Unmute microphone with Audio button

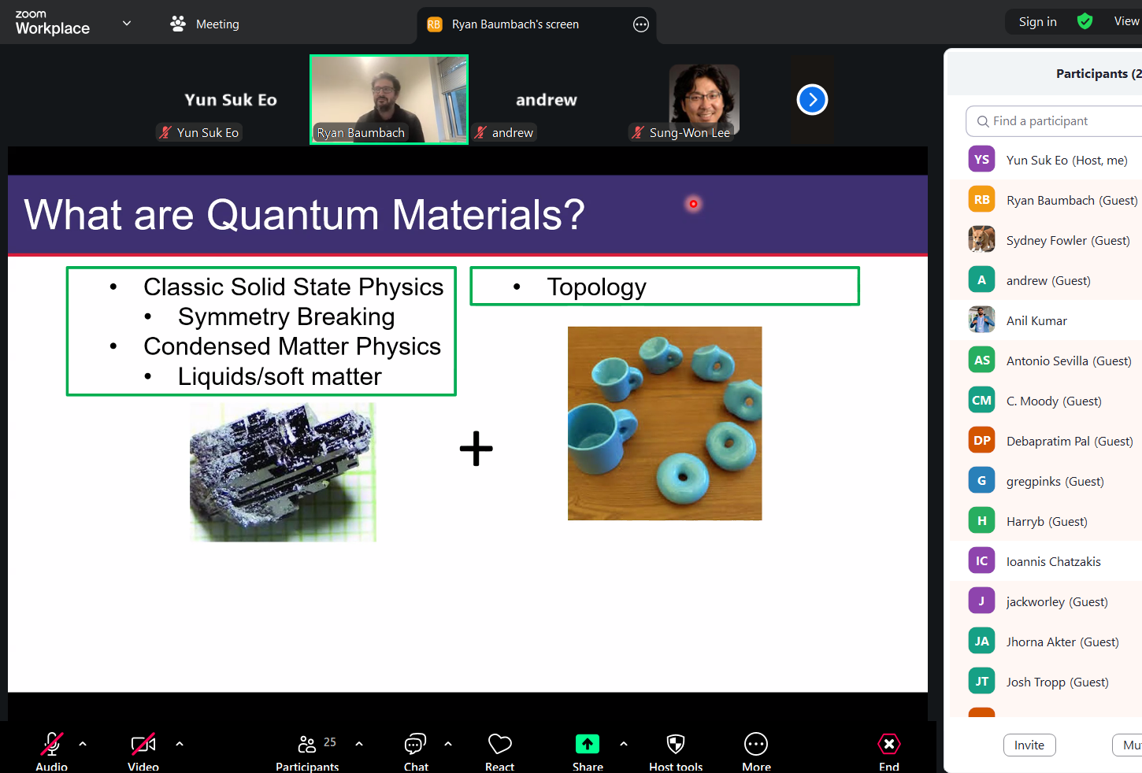click(52, 745)
